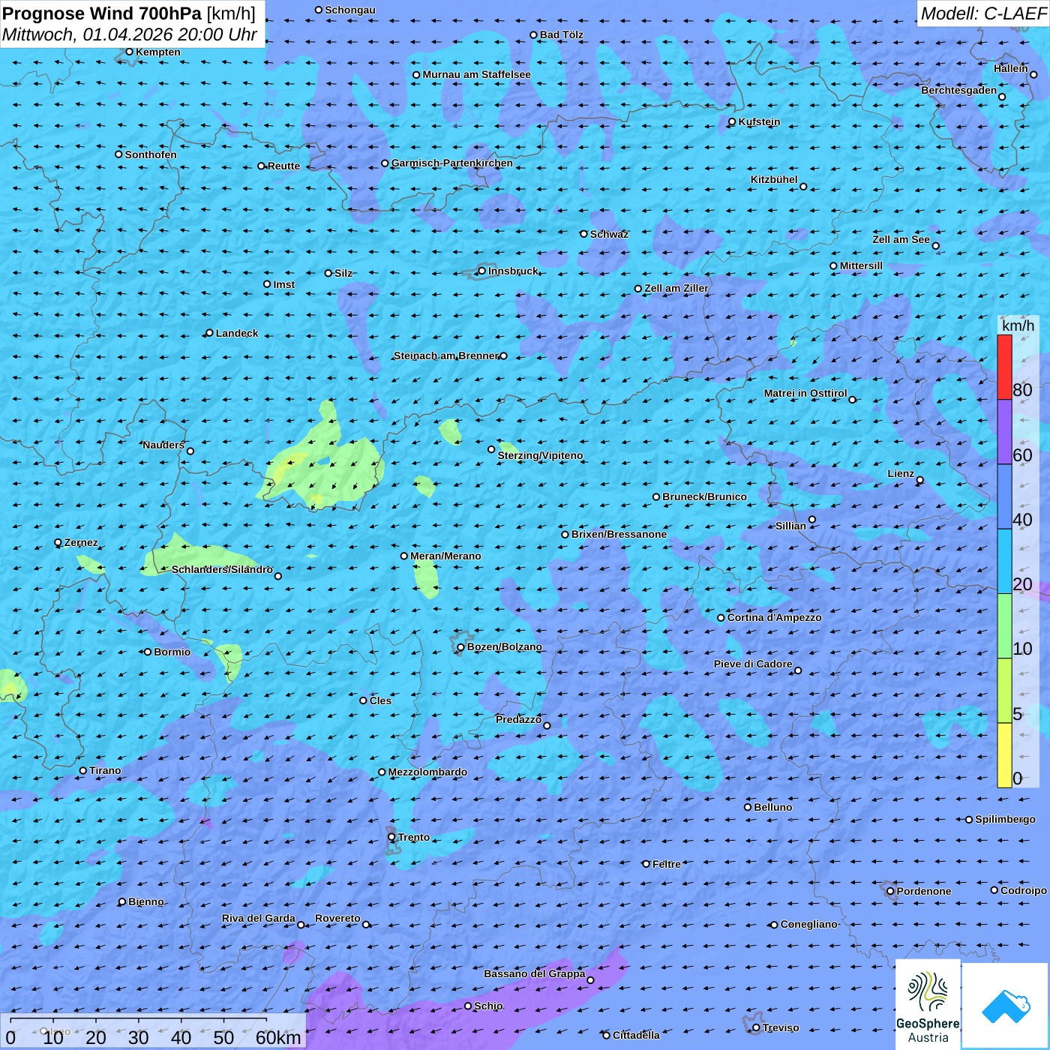1050x1050 pixels.
Task: Click the Pordenone city marker
Action: coord(890,891)
